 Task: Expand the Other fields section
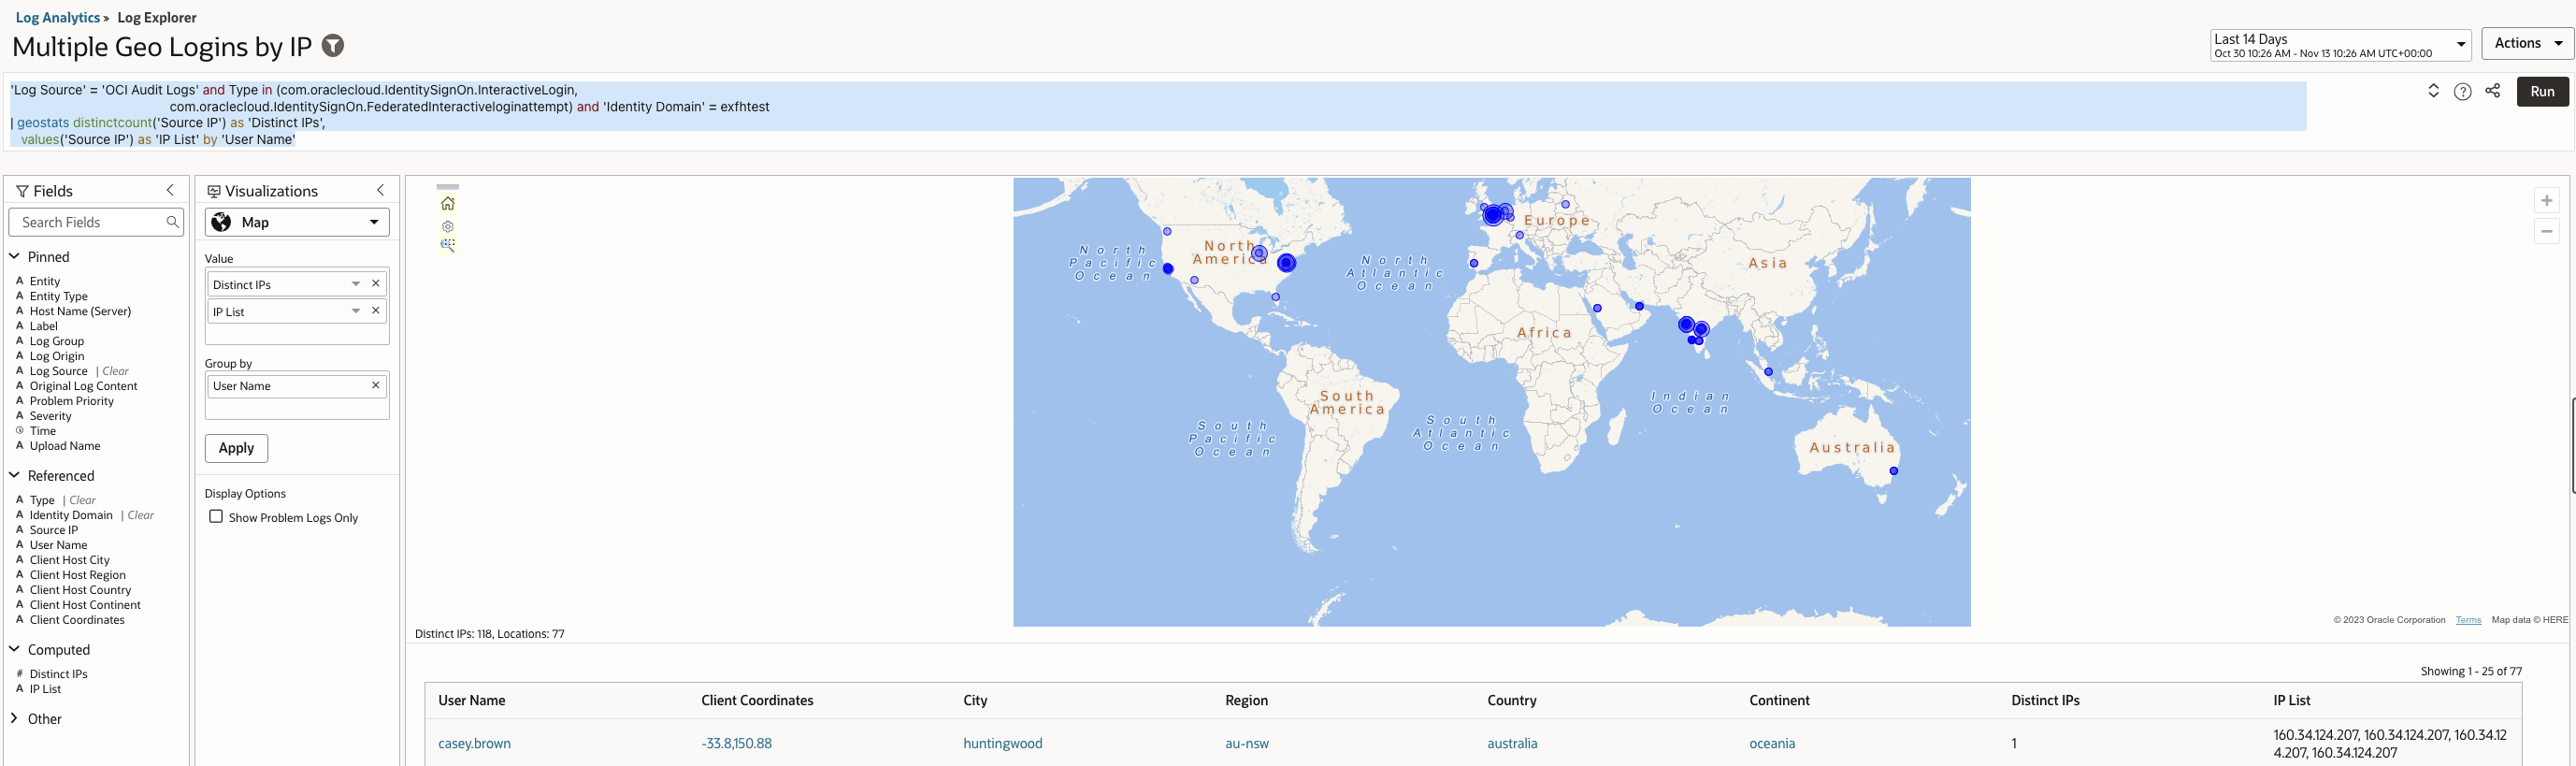click(x=14, y=719)
